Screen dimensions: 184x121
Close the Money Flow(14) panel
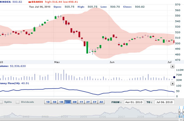(172, 83)
